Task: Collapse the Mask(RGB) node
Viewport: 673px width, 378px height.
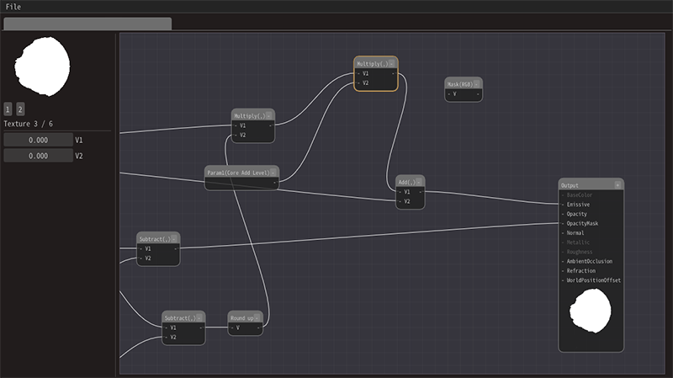Action: (478, 84)
